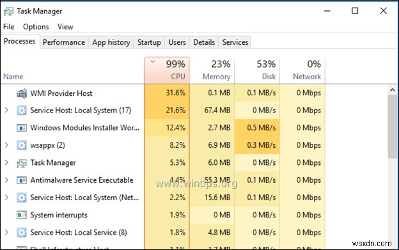Screen dimensions: 399x250
Task: Click the Service Host: Local System (17) gear icon
Action: (22, 111)
